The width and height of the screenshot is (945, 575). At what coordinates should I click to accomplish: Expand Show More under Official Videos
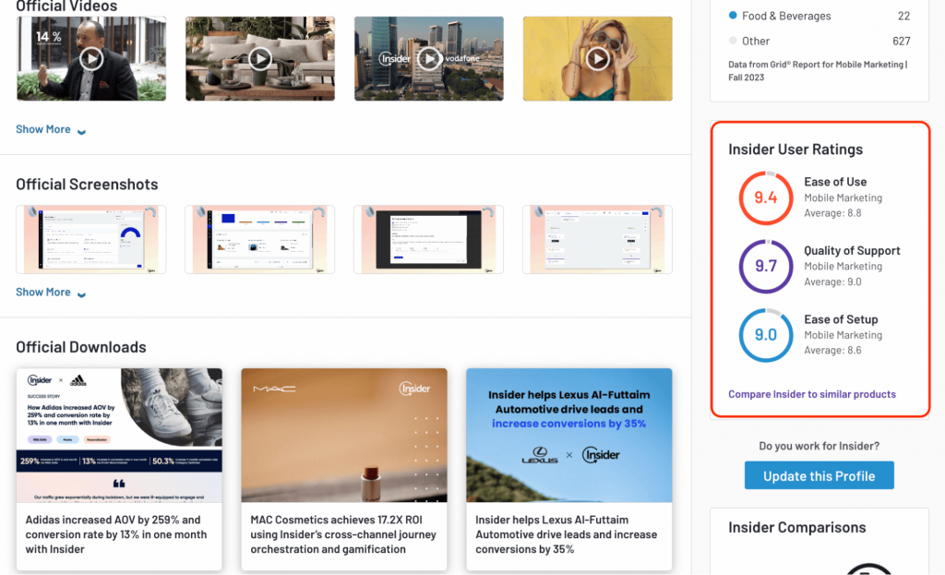(51, 129)
